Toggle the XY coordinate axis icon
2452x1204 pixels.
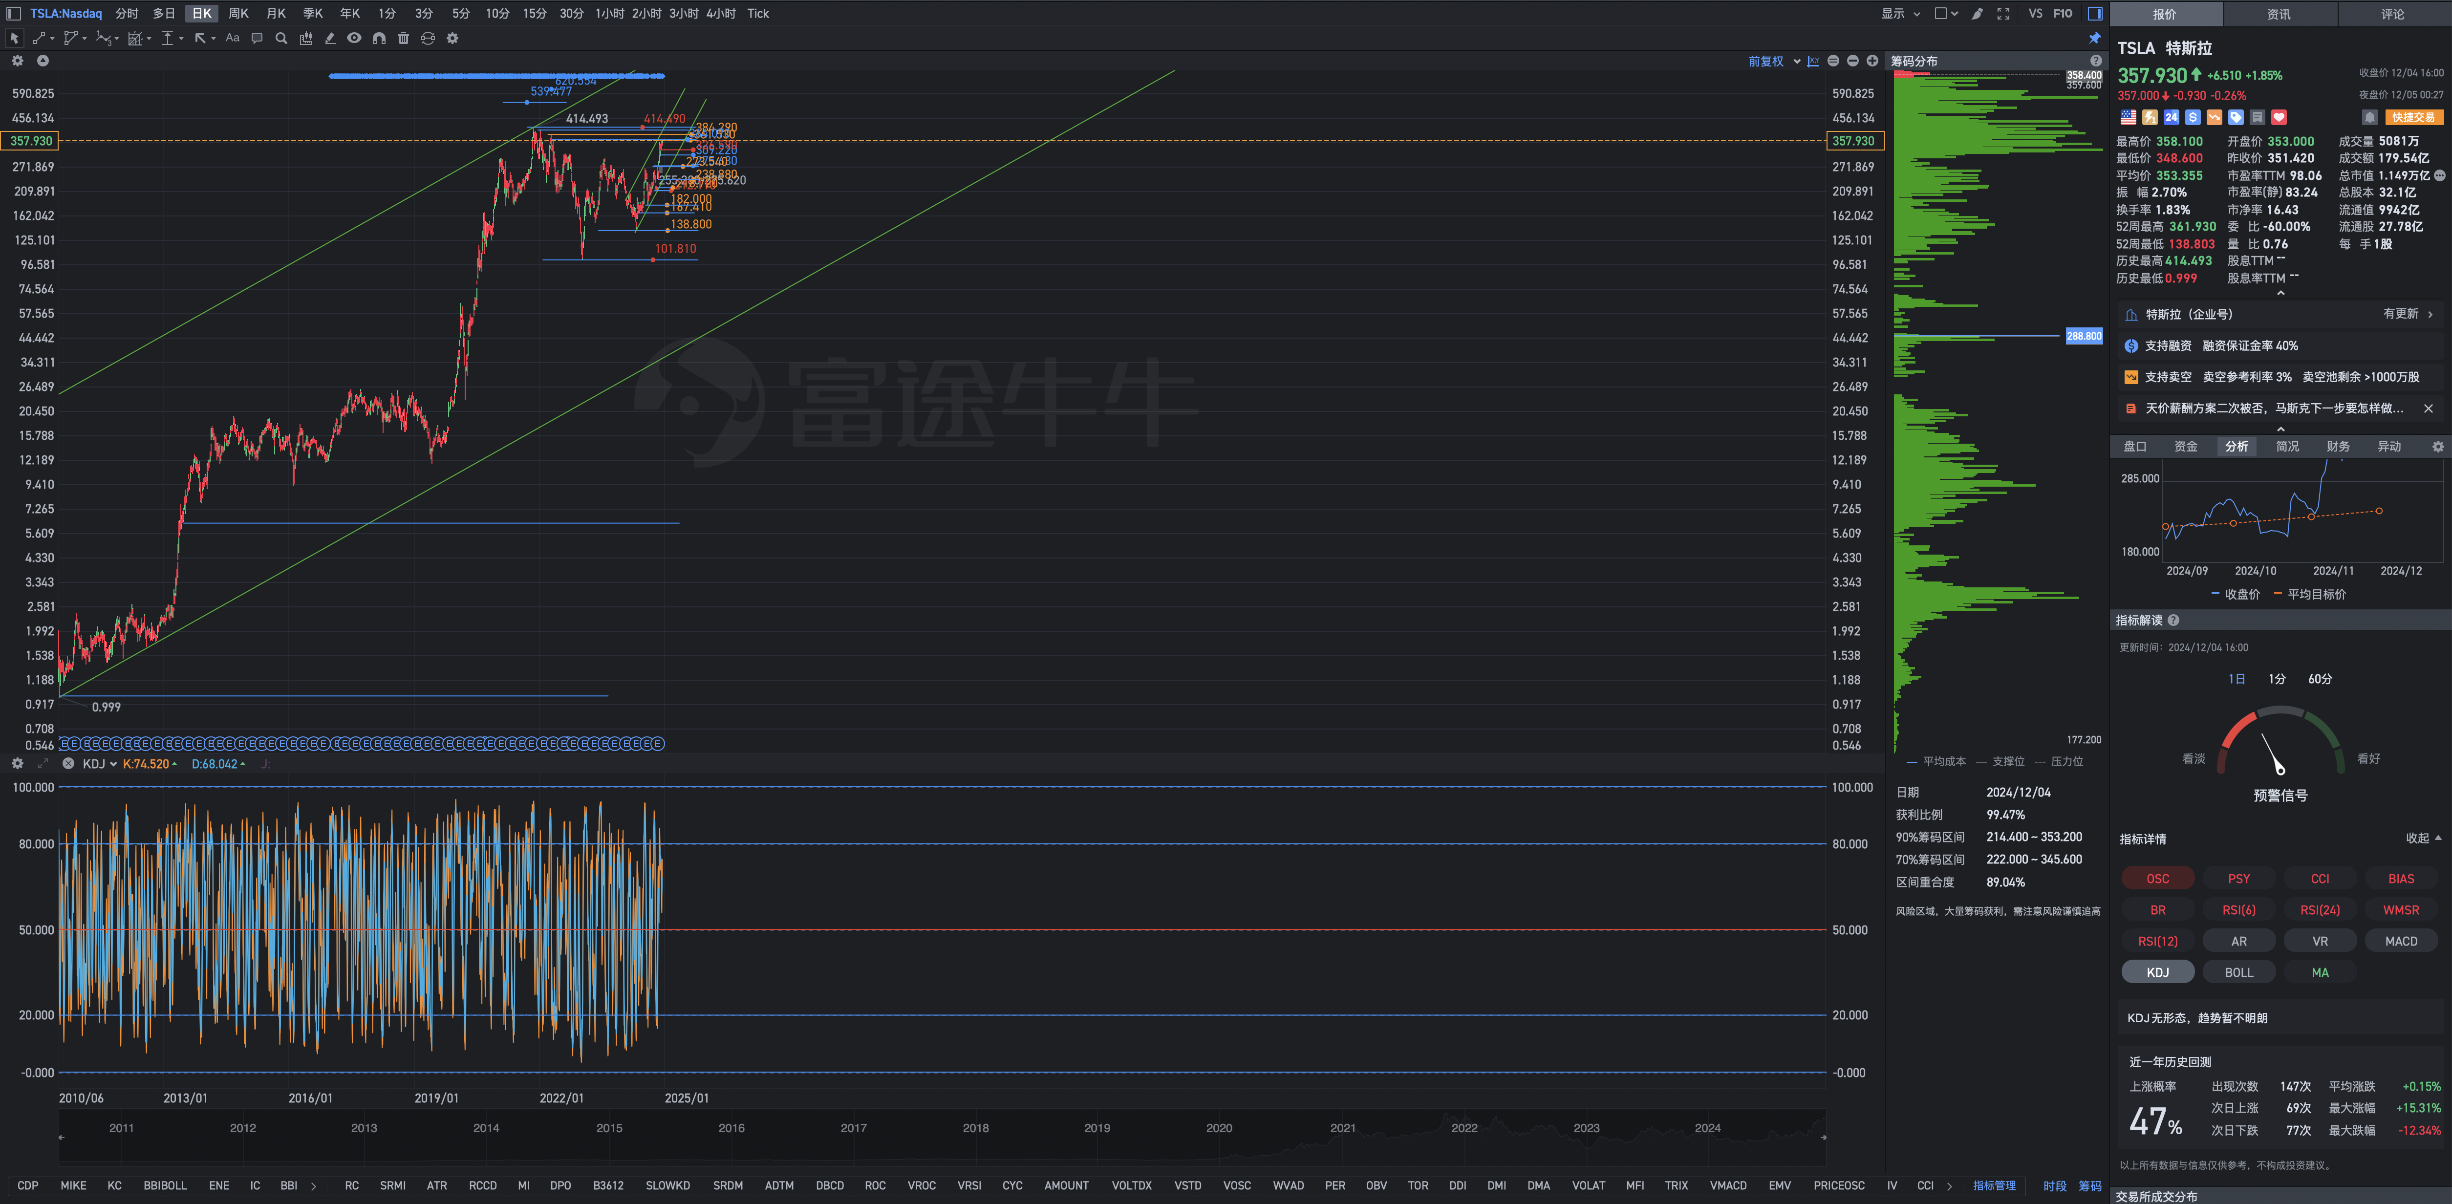(1813, 61)
